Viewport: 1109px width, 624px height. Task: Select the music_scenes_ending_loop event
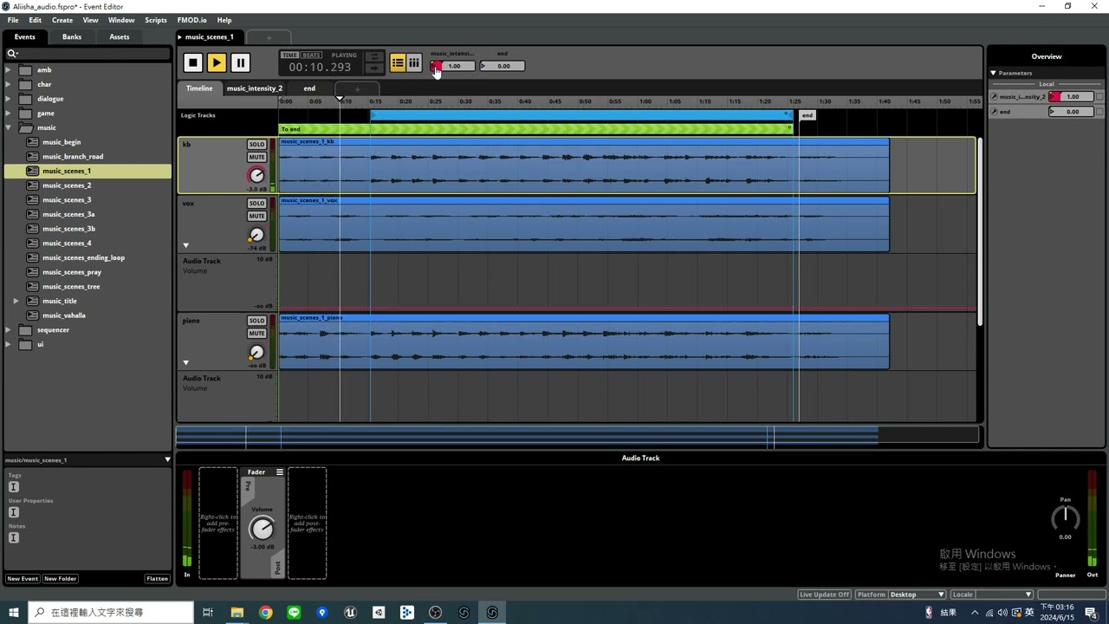(x=83, y=257)
